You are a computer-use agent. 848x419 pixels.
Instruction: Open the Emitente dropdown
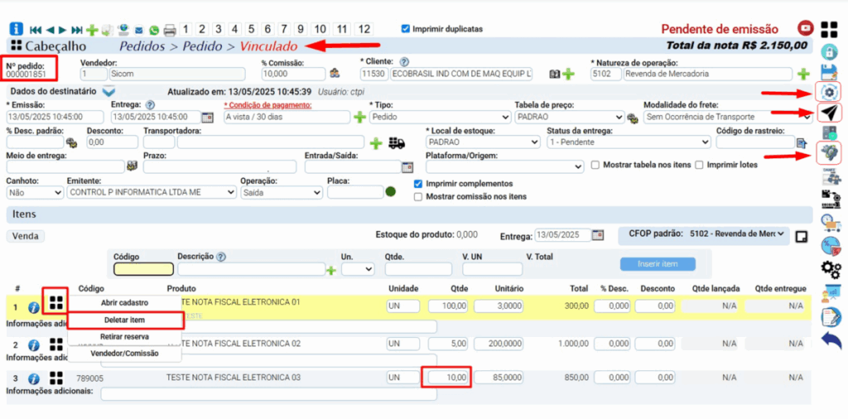point(152,192)
